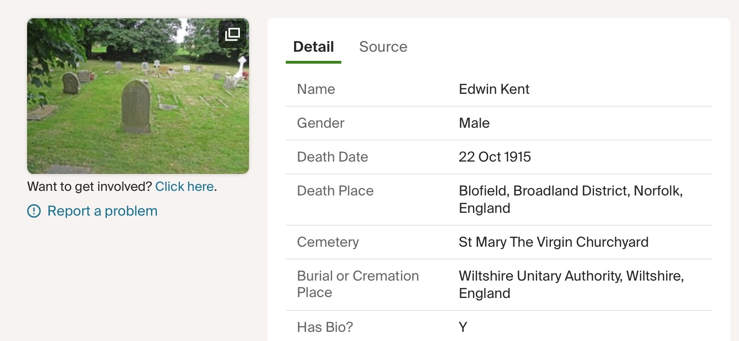Select the Detail tab
This screenshot has height=341, width=739.
pos(313,47)
